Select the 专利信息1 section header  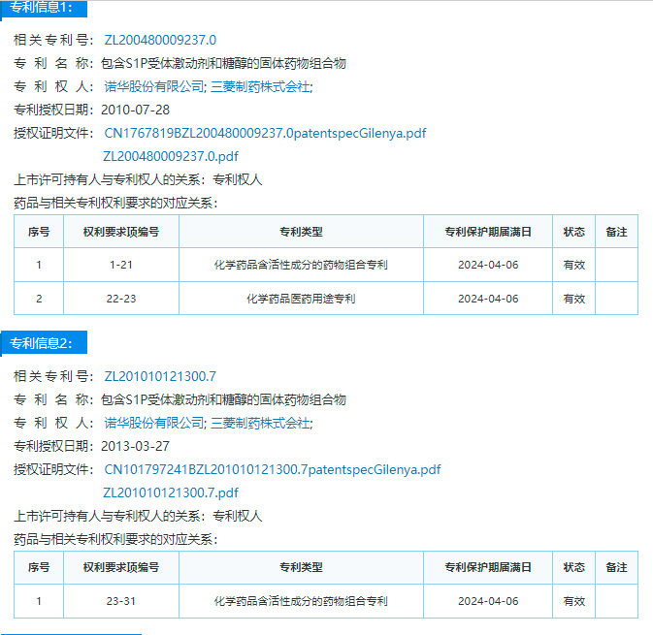point(44,9)
